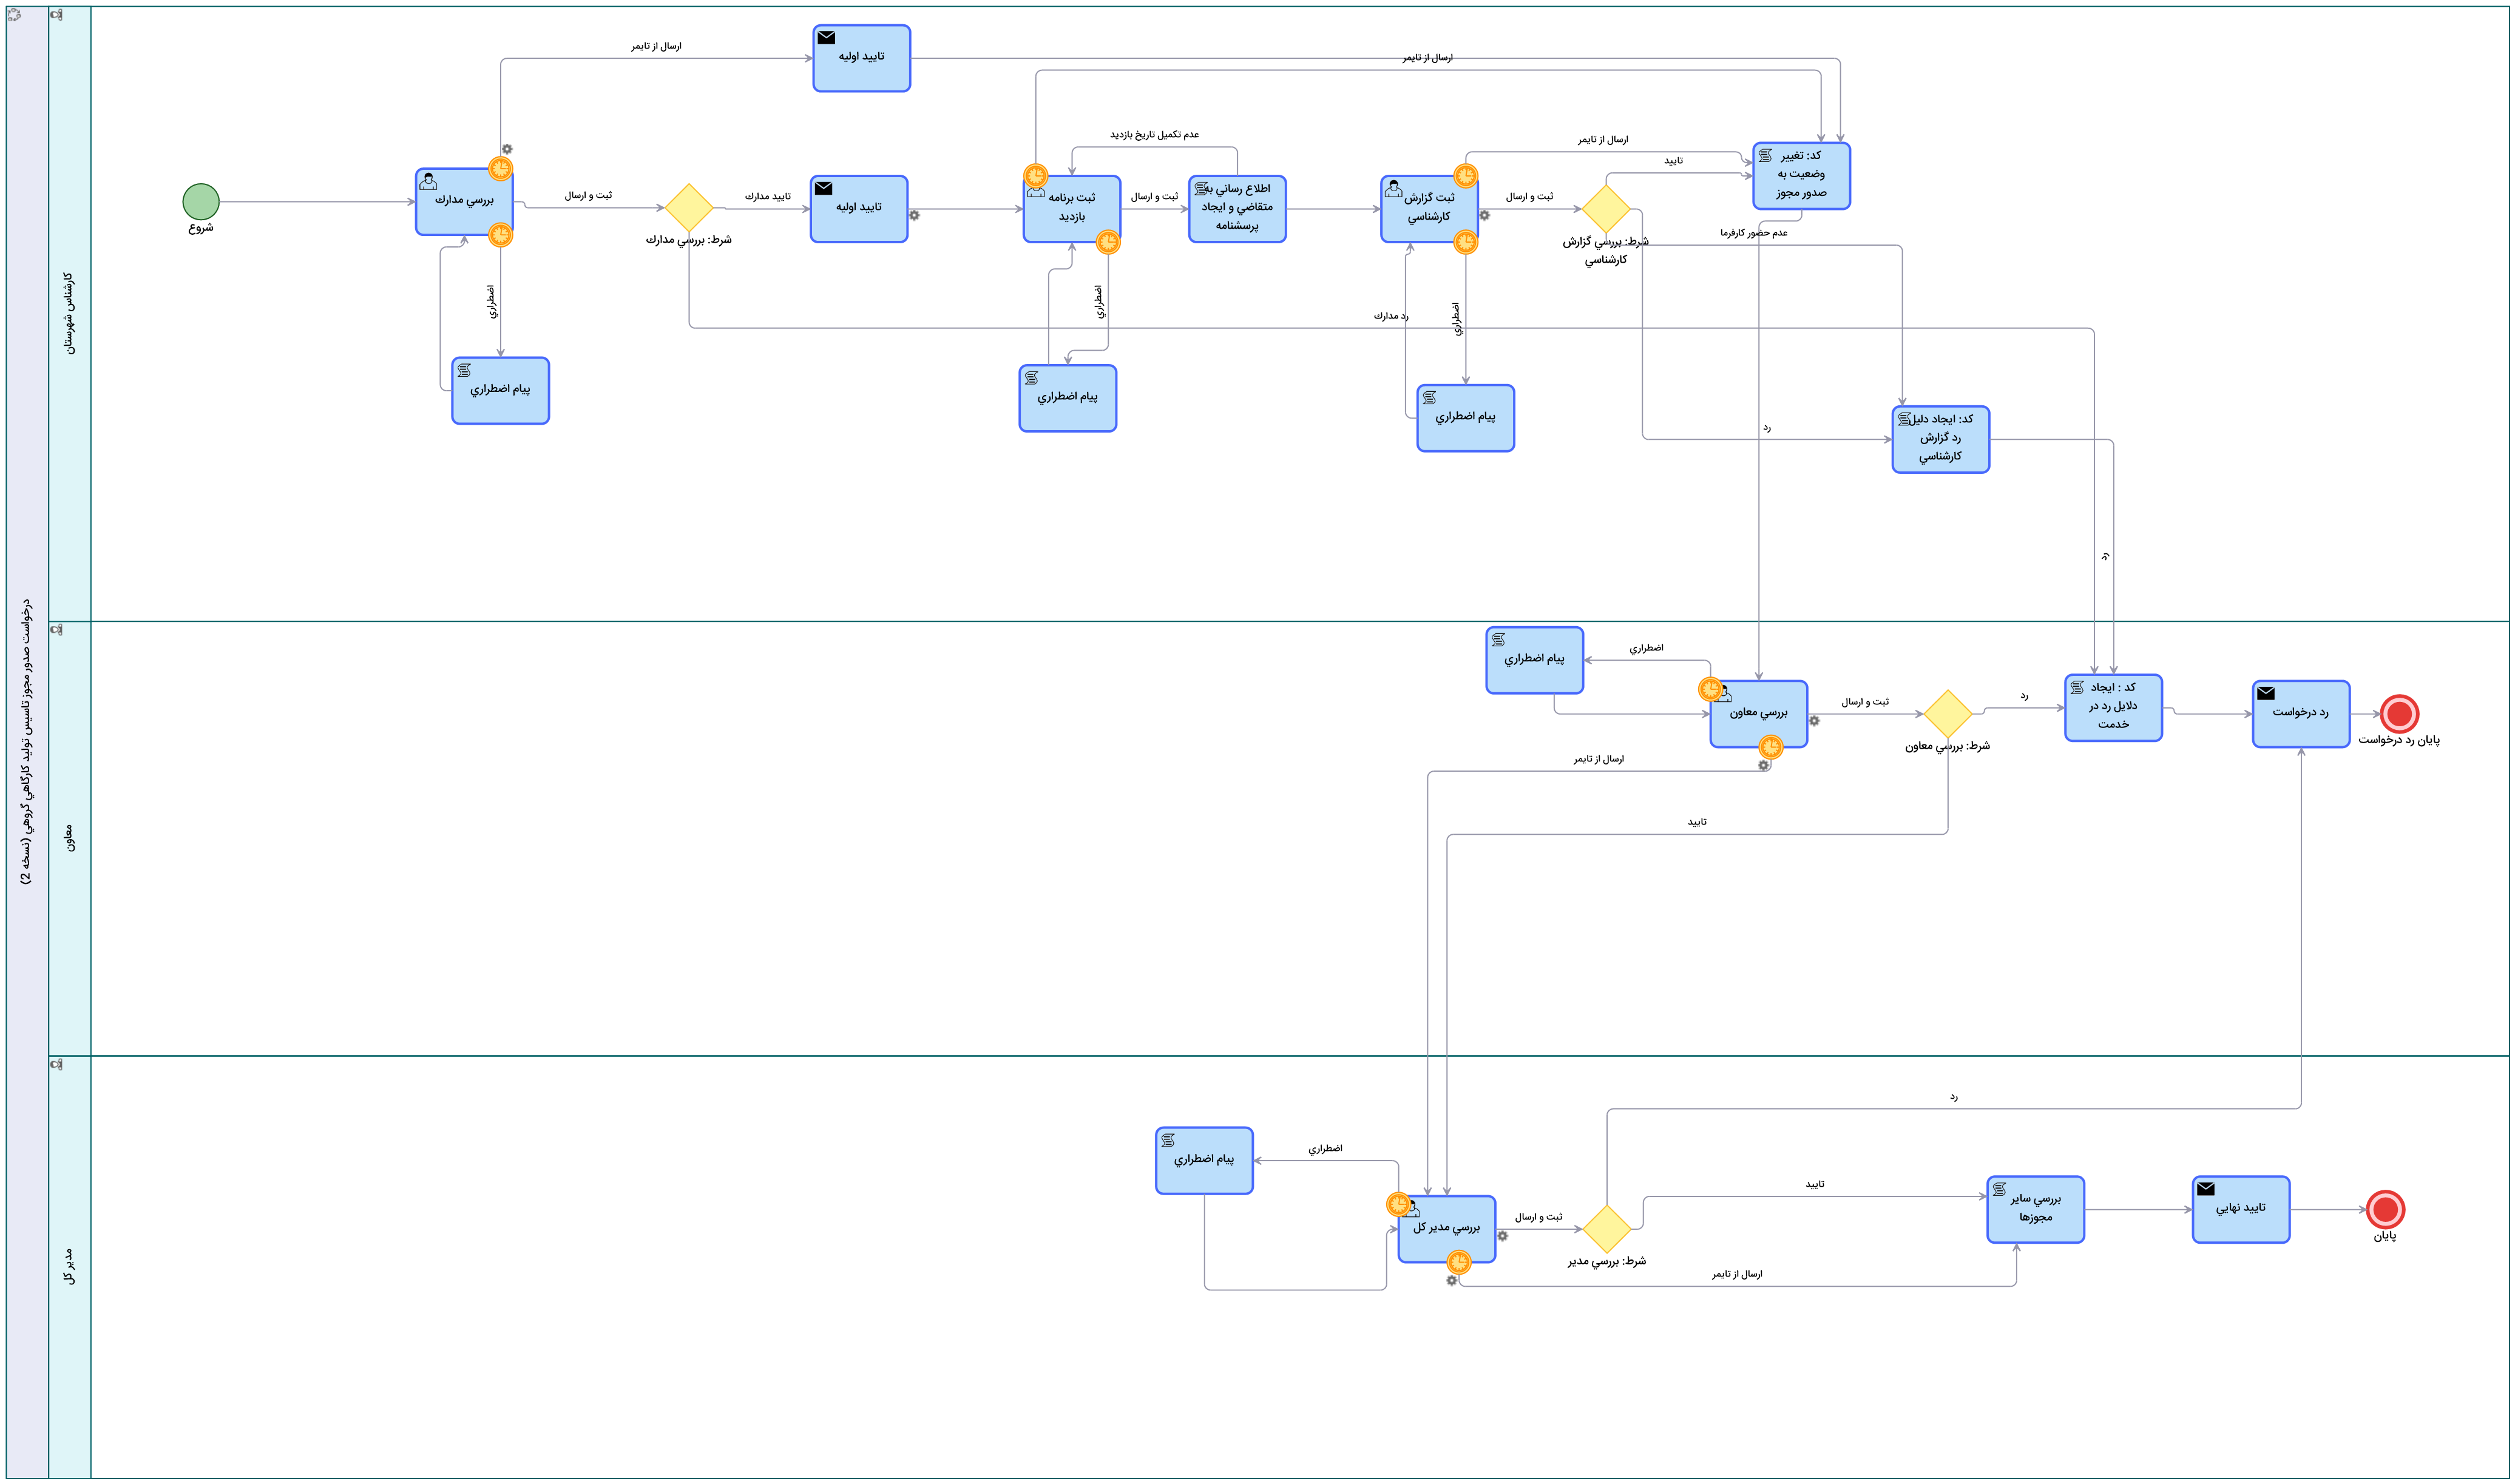Select the upper تاييد اوليه message task

[x=862, y=58]
